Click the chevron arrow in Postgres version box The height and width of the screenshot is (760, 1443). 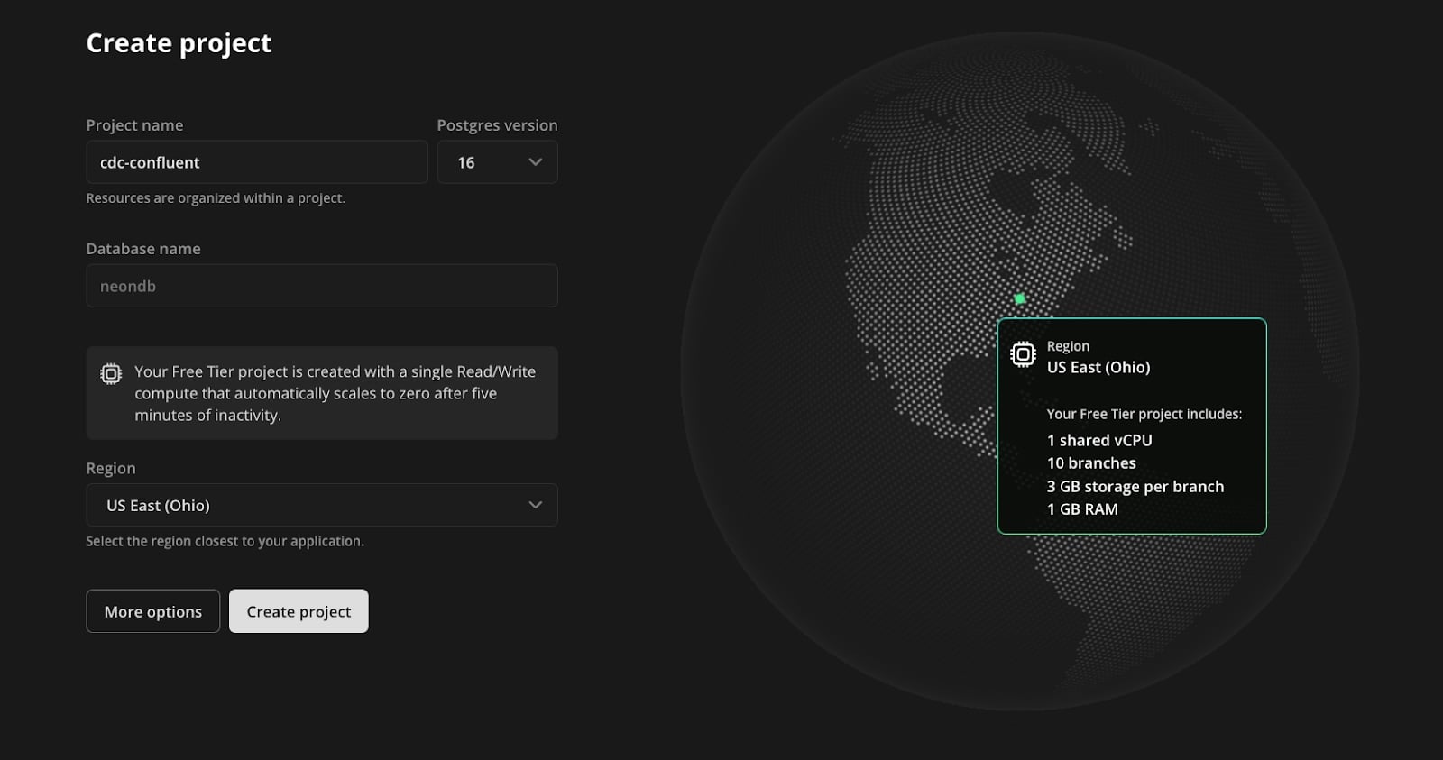(535, 162)
